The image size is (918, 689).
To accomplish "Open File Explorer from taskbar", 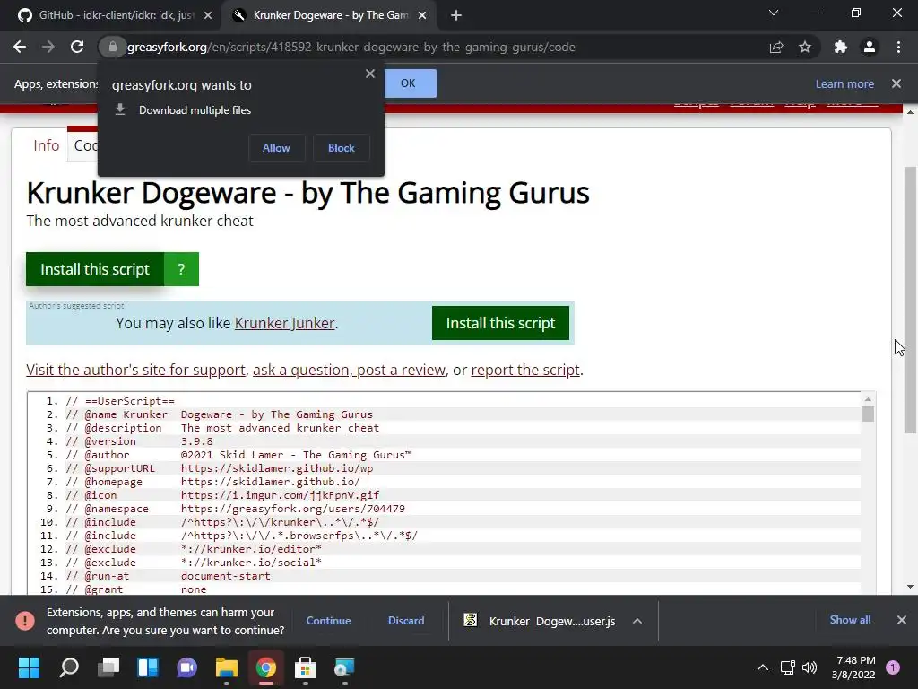I will pyautogui.click(x=227, y=667).
